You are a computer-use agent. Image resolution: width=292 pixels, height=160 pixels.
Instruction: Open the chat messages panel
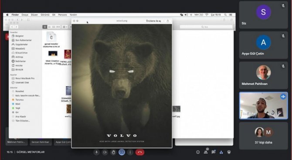(214, 152)
